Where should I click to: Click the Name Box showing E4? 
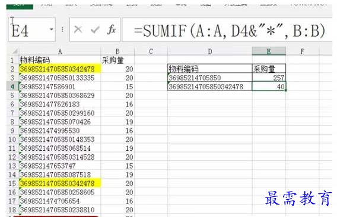pos(32,30)
